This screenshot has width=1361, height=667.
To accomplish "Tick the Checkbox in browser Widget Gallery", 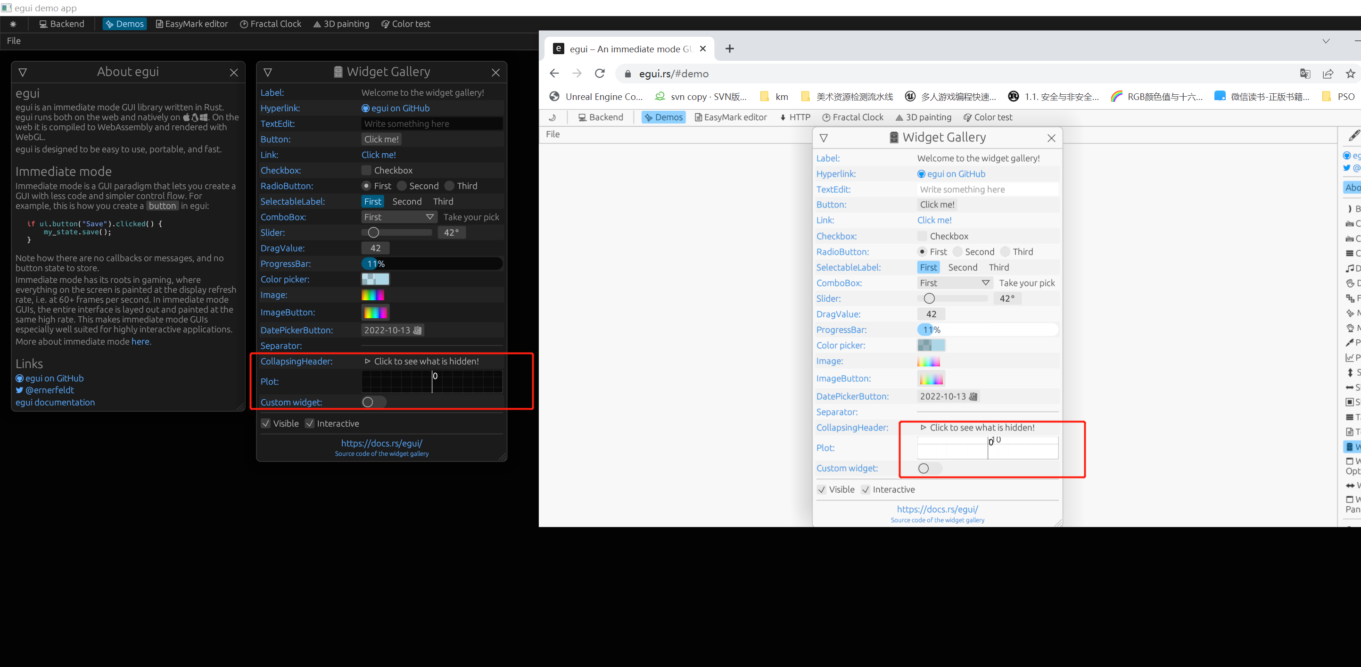I will tap(922, 236).
